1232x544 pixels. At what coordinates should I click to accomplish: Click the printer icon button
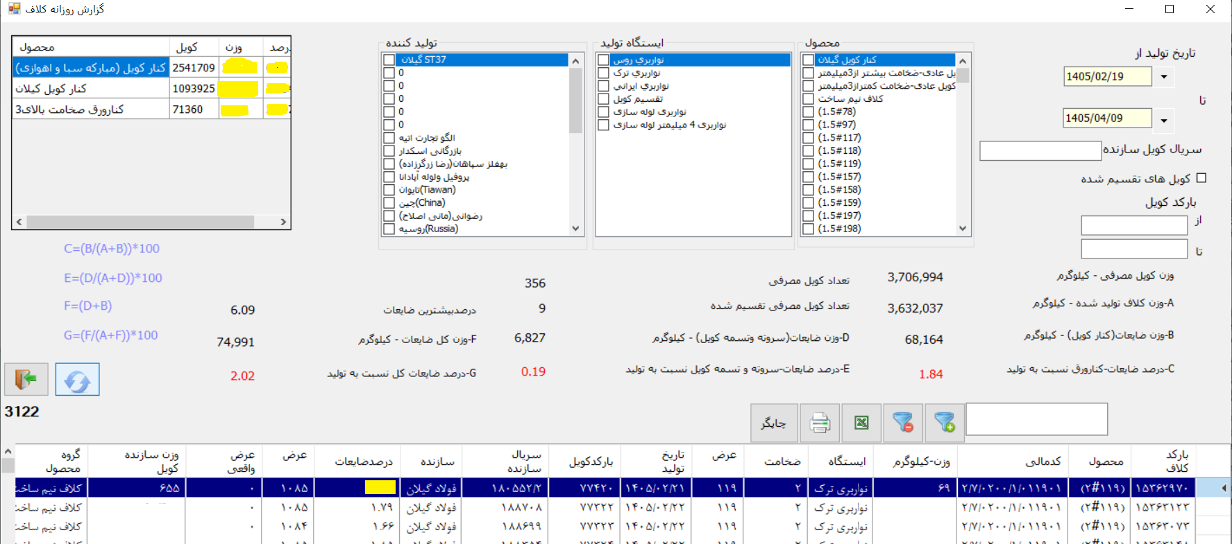(820, 423)
